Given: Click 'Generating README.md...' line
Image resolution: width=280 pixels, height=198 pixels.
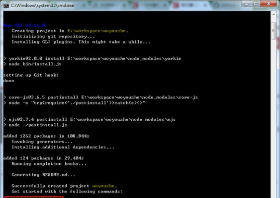Looking at the screenshot, I should [44, 175].
